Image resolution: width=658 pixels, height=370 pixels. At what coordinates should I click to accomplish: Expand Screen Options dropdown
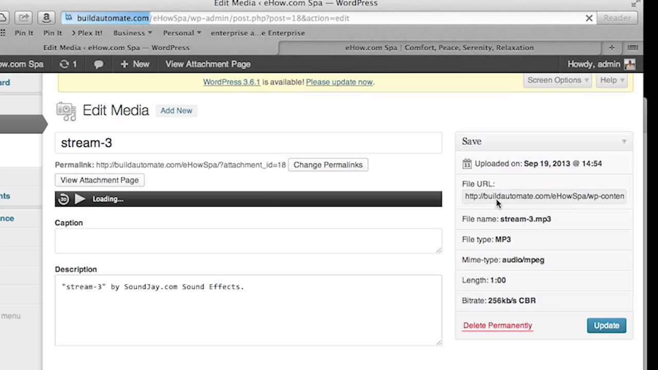[x=558, y=80]
